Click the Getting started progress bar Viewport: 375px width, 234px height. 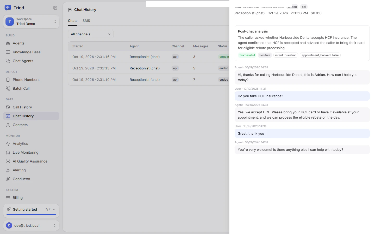coord(31,214)
